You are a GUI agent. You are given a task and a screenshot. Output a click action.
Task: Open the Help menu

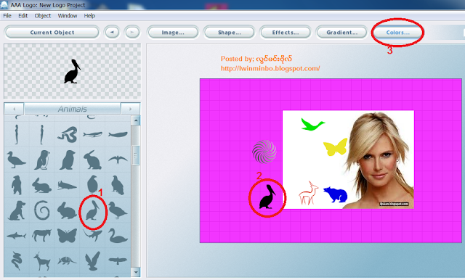point(89,16)
